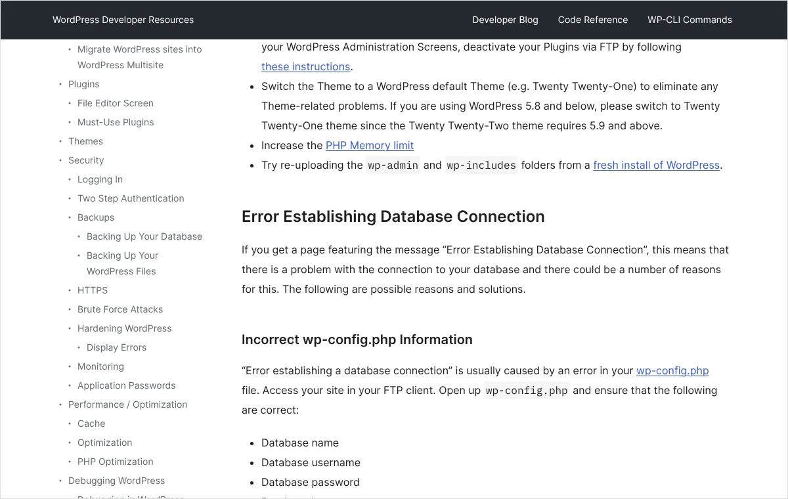
Task: Select Performance / Optimization section
Action: tap(128, 404)
